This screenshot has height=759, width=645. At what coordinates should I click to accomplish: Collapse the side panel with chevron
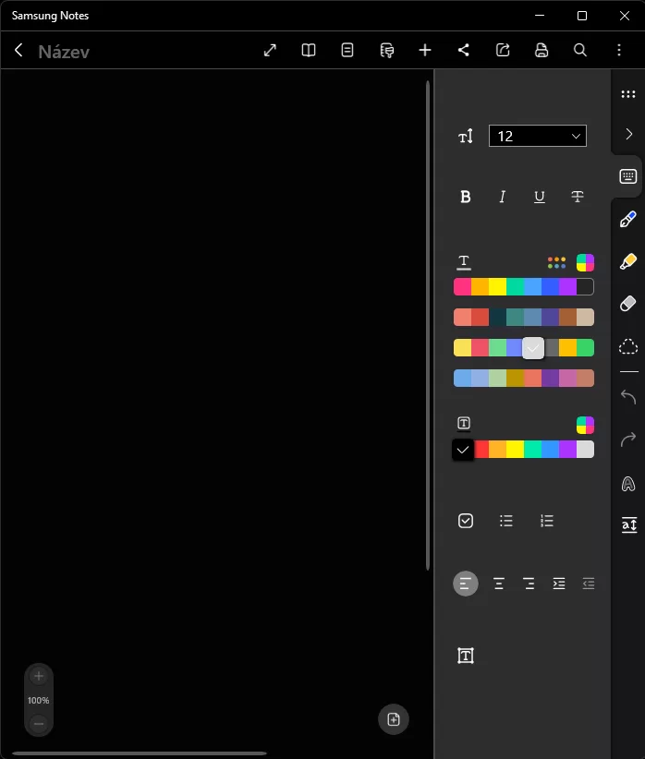(x=628, y=134)
